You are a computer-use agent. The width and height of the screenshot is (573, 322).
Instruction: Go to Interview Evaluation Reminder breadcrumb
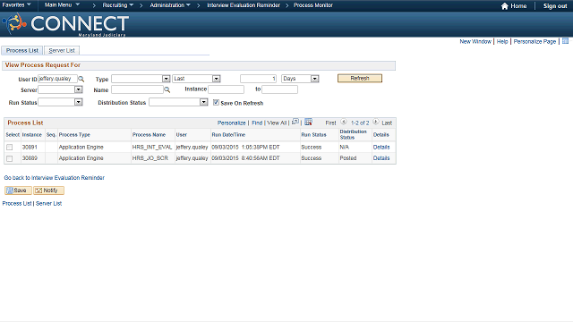(x=244, y=5)
